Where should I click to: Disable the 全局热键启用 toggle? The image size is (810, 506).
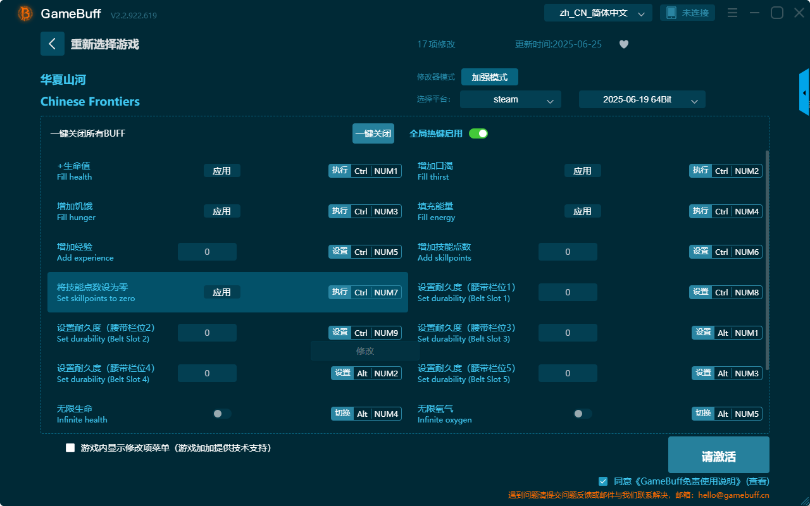click(x=478, y=133)
